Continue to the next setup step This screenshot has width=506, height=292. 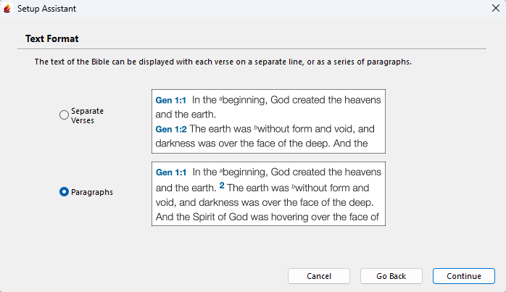464,276
